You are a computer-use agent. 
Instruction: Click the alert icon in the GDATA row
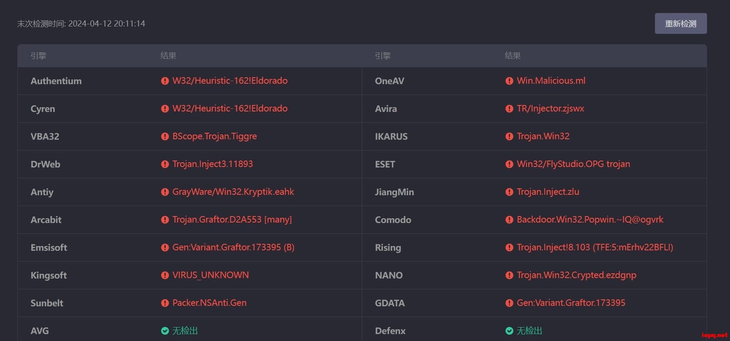pyautogui.click(x=509, y=303)
